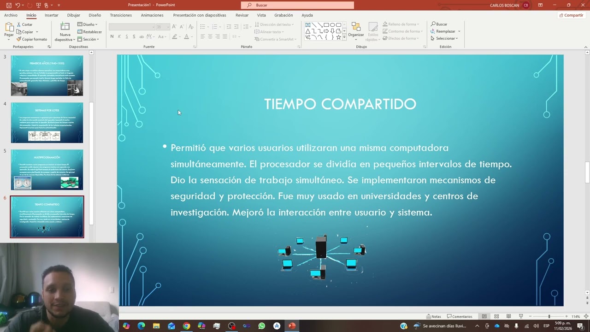This screenshot has height=332, width=590.
Task: Clear all formatting icon
Action: [x=191, y=27]
